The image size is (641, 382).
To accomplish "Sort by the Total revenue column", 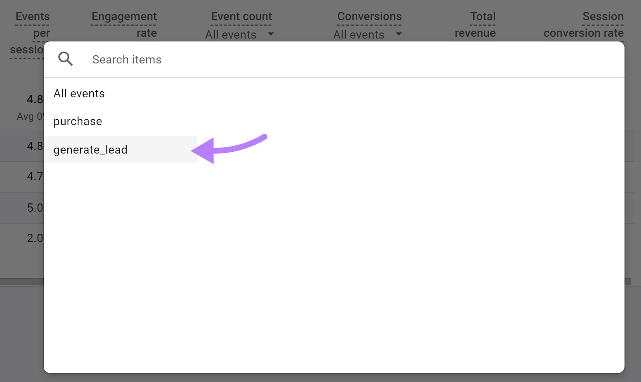I will 475,24.
